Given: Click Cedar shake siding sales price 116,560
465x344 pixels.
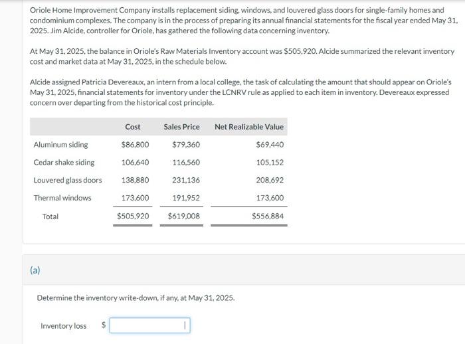Looking at the screenshot, I should coord(186,163).
